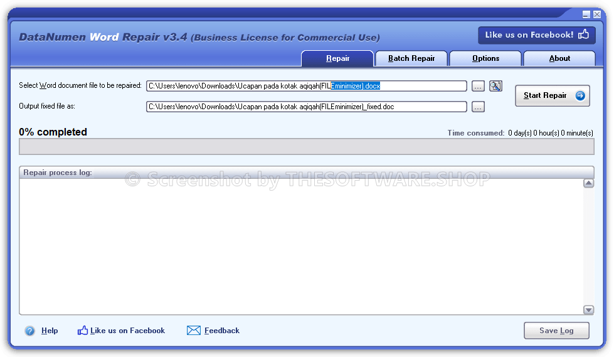The height and width of the screenshot is (357, 614).
Task: Click the 'Select Word document file to be repaired:' label
Action: [80, 85]
